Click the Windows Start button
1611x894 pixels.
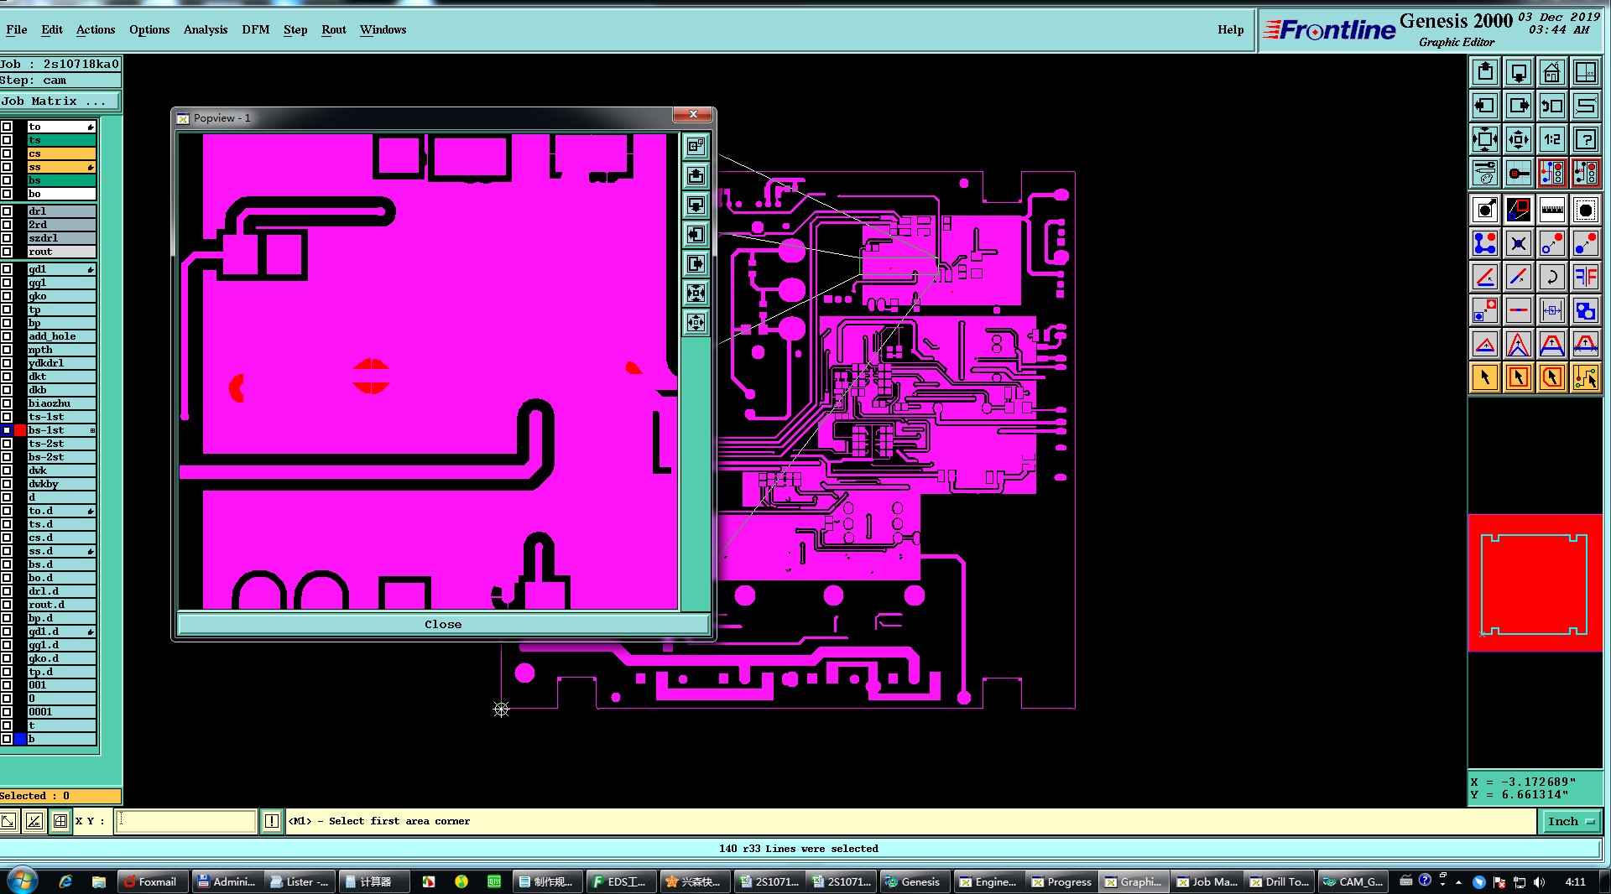[x=22, y=881]
